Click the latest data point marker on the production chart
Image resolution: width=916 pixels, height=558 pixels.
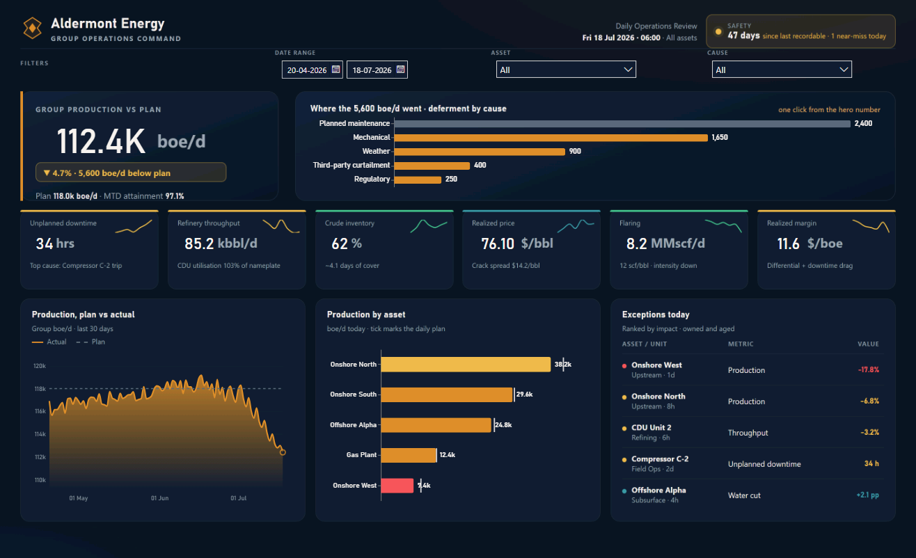coord(283,452)
